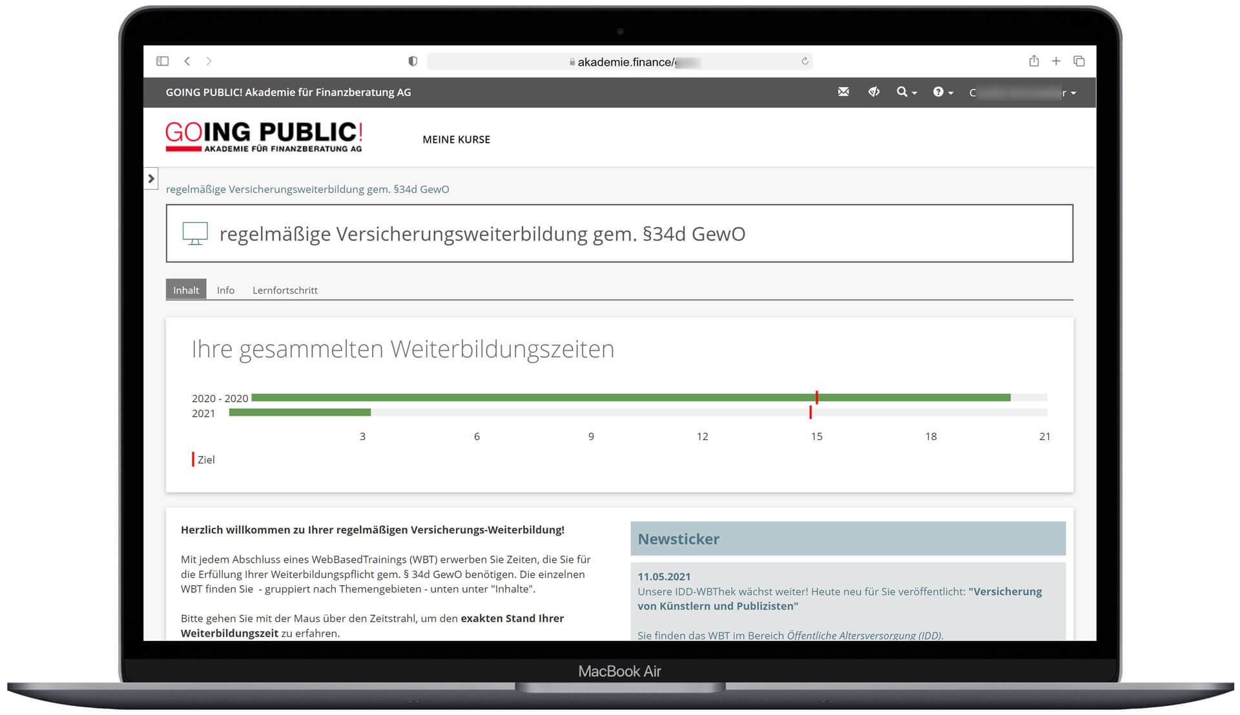
Task: Expand the collapsed left sidebar arrow
Action: (151, 179)
